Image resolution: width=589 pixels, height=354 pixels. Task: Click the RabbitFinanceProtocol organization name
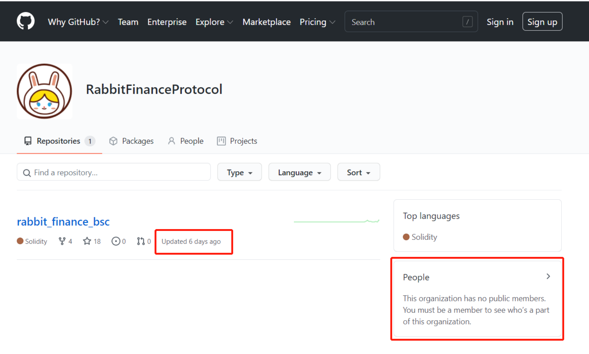click(x=154, y=89)
